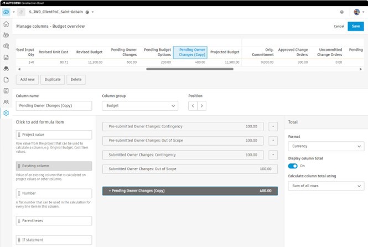
Task: Select Approved Change Orders column header
Action: click(293, 52)
